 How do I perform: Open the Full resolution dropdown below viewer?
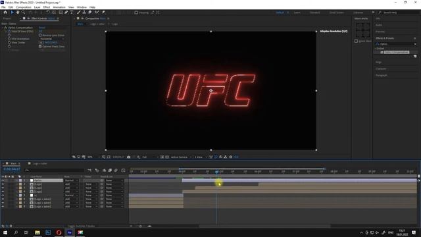click(x=150, y=157)
